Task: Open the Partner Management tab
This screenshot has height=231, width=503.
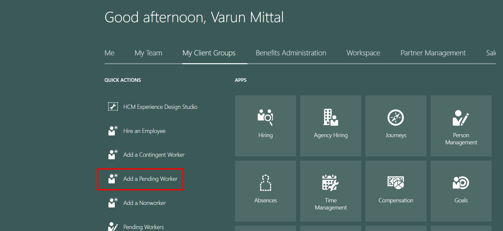Action: coord(433,53)
